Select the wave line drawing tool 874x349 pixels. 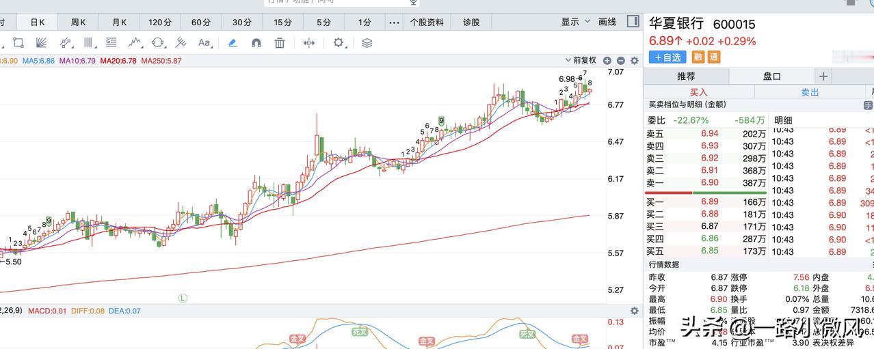point(135,43)
